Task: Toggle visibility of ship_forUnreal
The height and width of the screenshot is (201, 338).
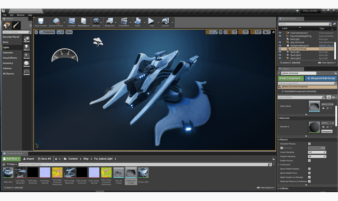Action: tap(280, 42)
